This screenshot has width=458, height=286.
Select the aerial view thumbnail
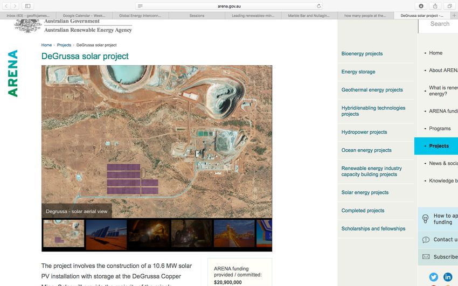[64, 233]
